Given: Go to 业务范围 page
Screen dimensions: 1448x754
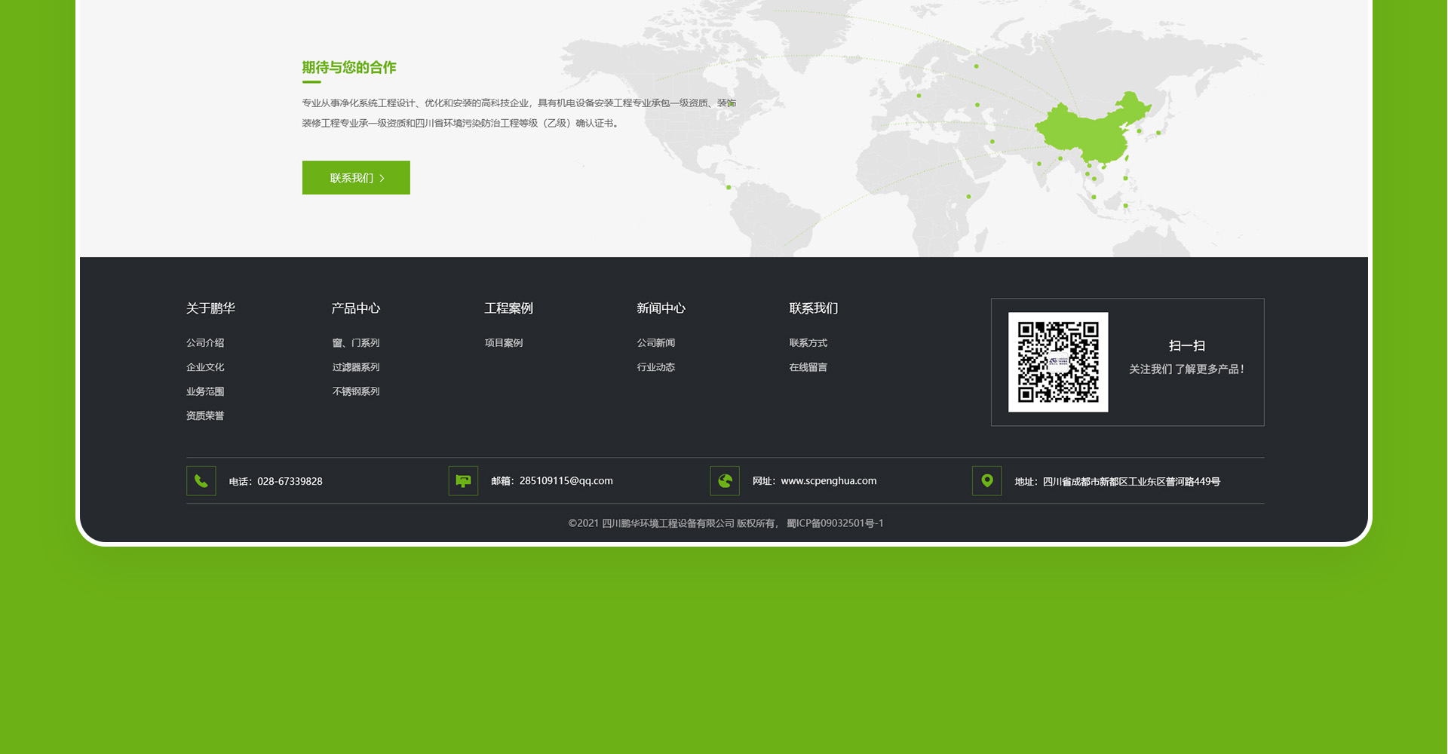Looking at the screenshot, I should (205, 391).
